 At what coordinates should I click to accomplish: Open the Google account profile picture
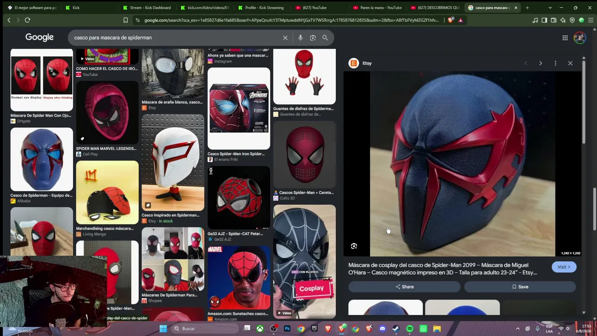(580, 38)
